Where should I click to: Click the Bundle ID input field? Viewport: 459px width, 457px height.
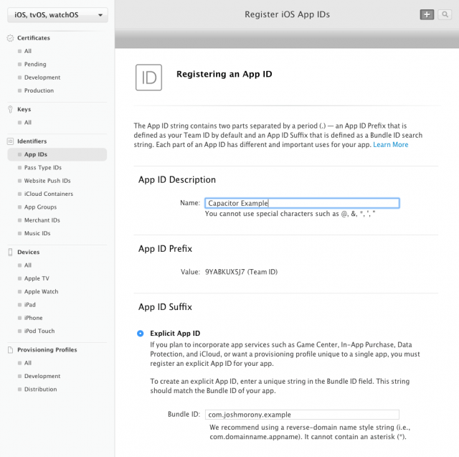(x=302, y=415)
